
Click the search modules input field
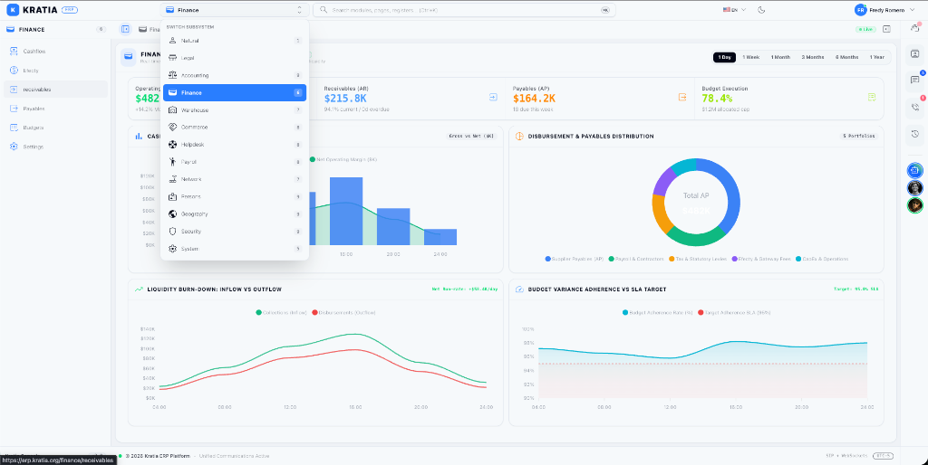[x=464, y=10]
